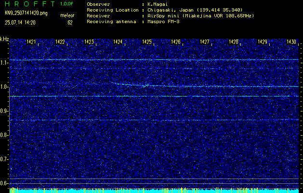Click the 0.6 frequency axis label

point(4,183)
